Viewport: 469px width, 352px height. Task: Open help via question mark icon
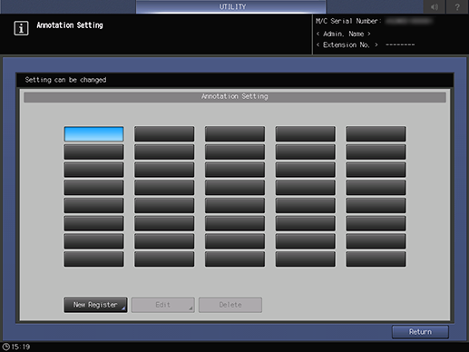(457, 6)
